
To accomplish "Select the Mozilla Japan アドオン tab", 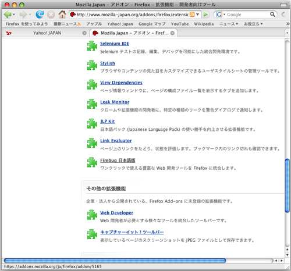I will click(134, 33).
